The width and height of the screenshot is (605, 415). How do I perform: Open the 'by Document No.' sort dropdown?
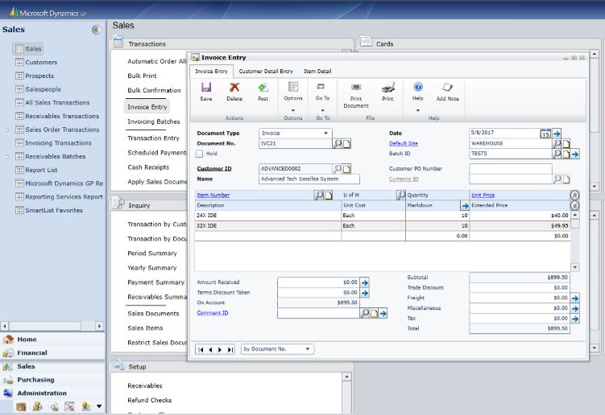307,349
